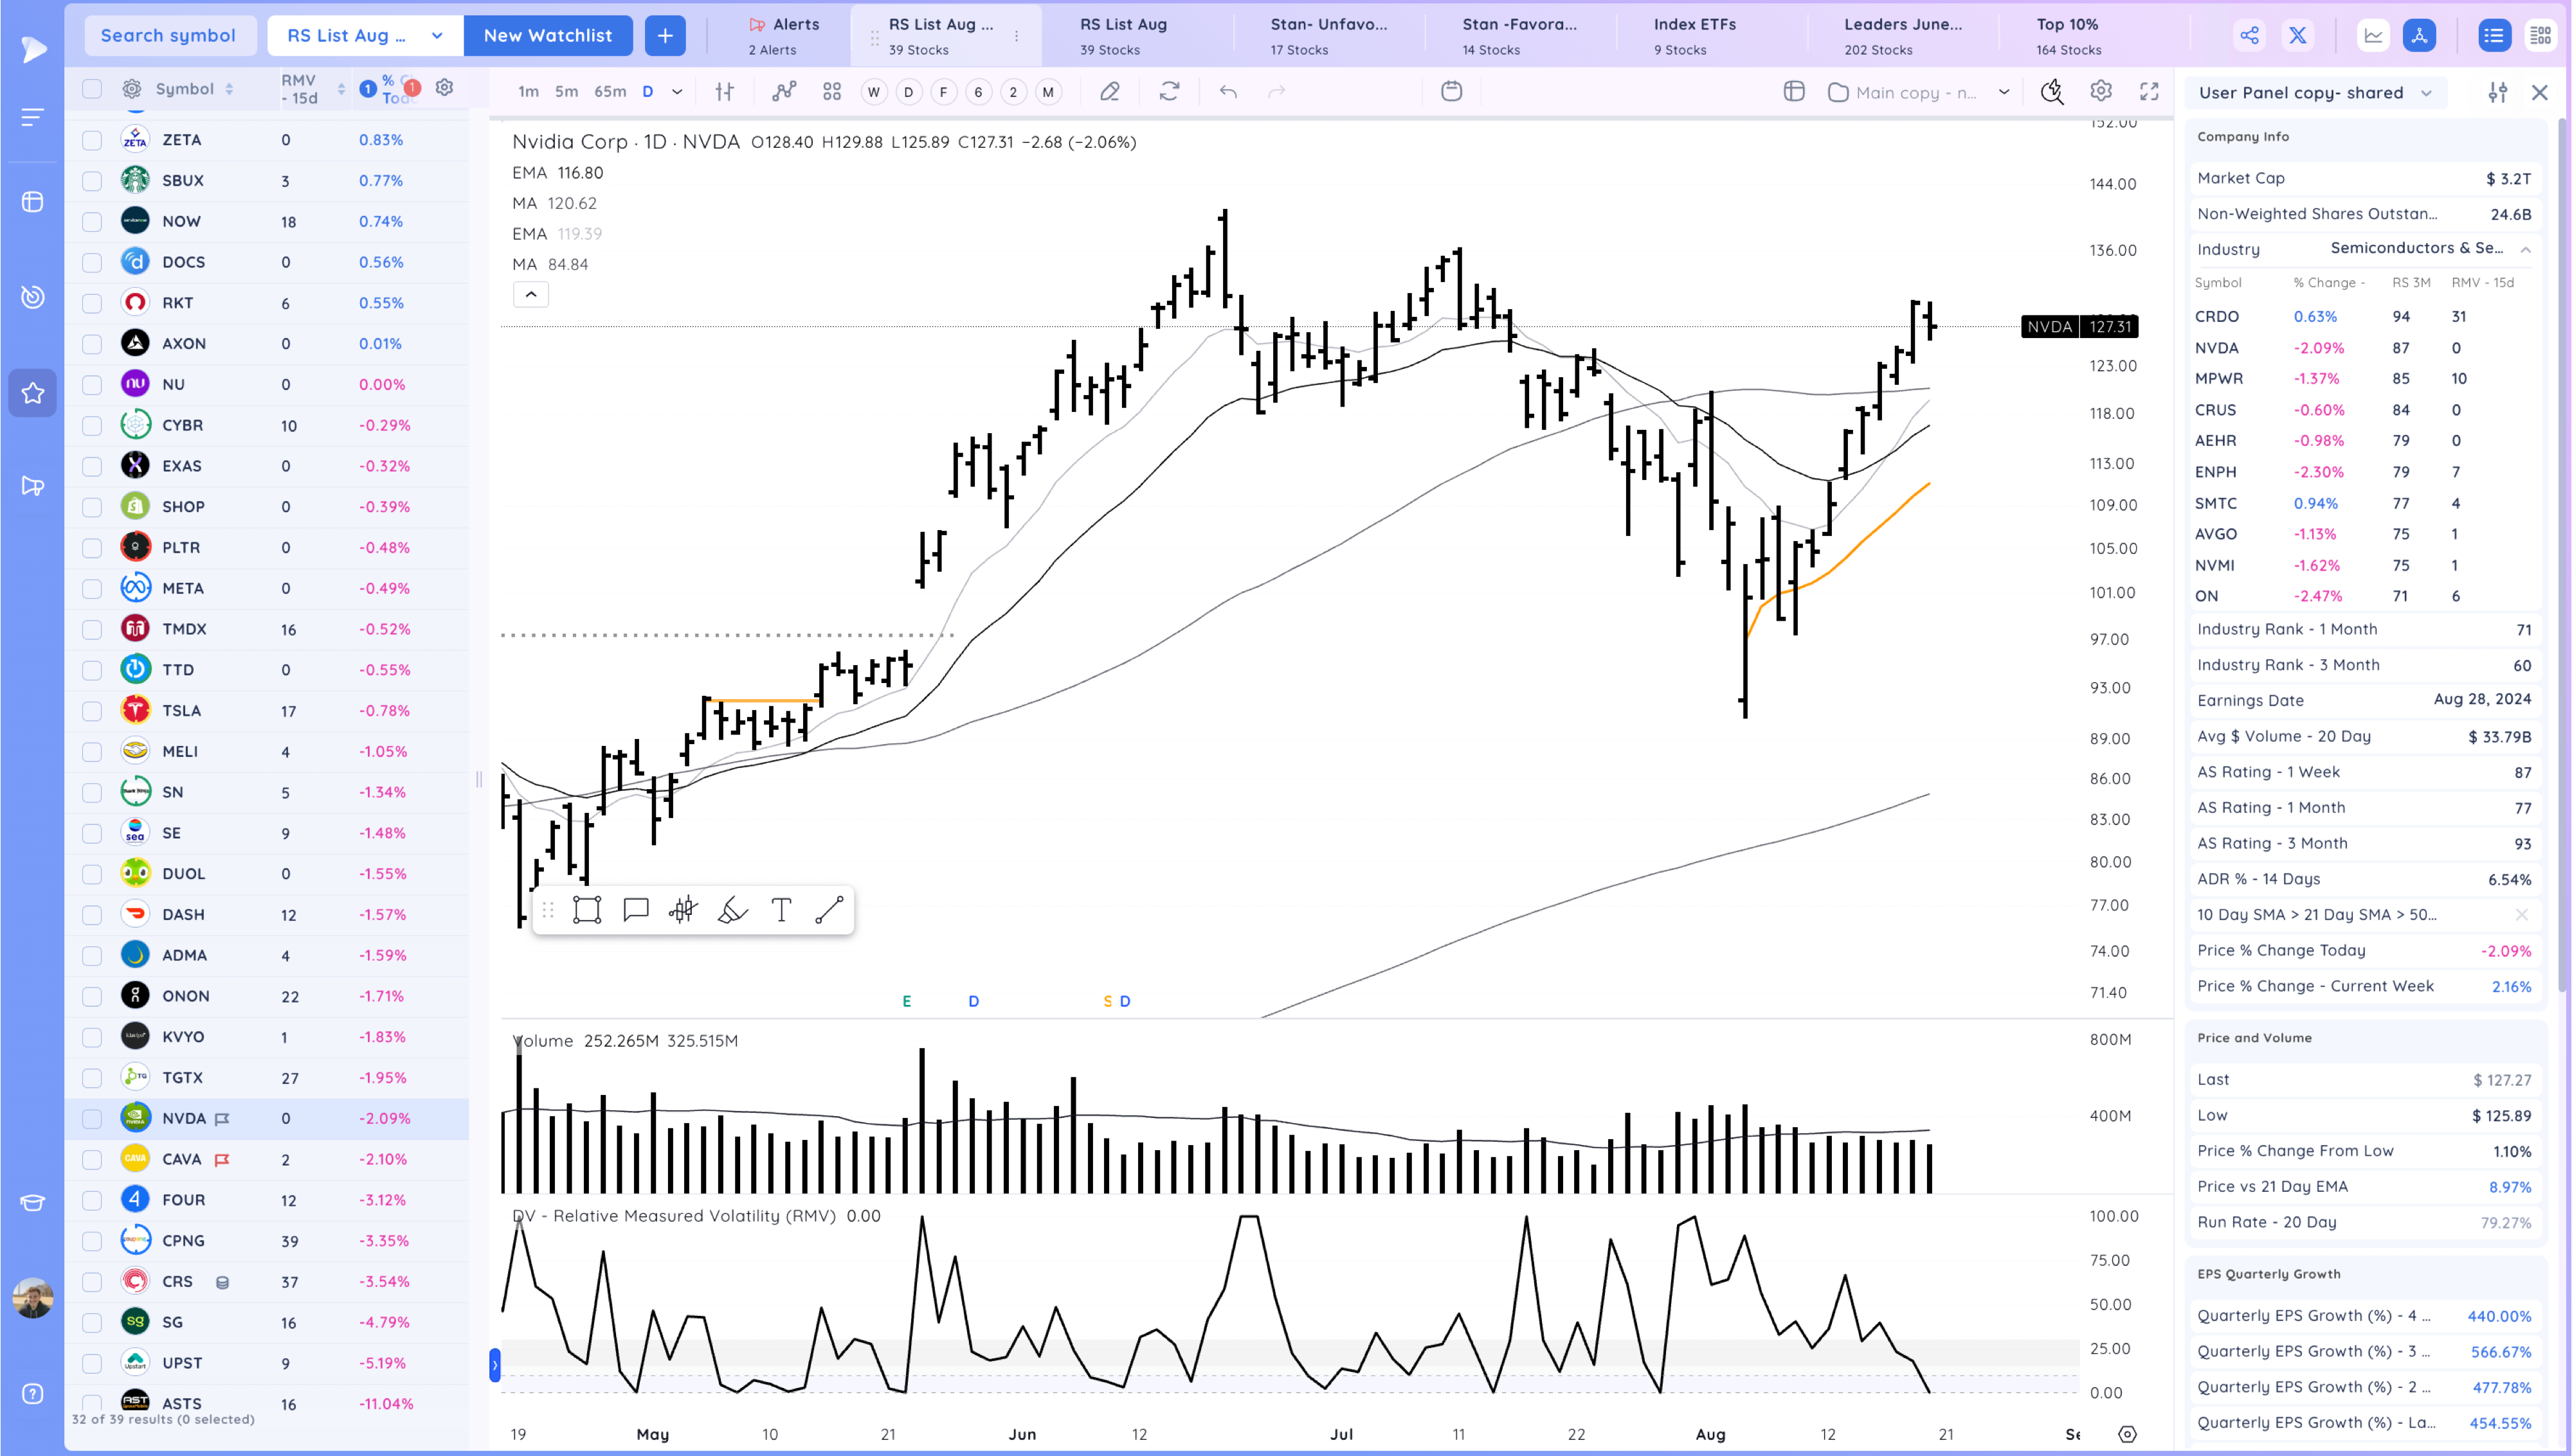Choose the rectangle drawing tool
This screenshot has width=2572, height=1456.
click(x=587, y=910)
